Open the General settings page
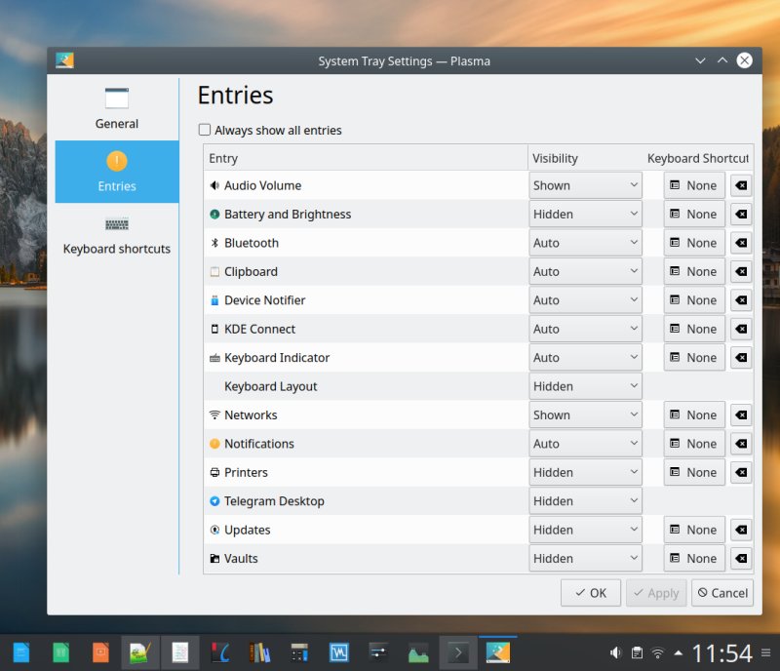 (116, 107)
